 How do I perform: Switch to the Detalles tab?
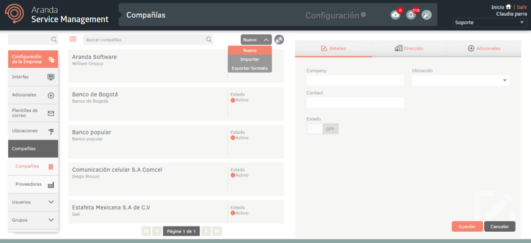click(x=333, y=48)
